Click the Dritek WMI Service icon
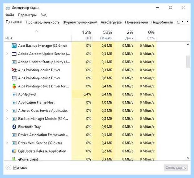Viewport: 194px width, 178px height. point(14,143)
